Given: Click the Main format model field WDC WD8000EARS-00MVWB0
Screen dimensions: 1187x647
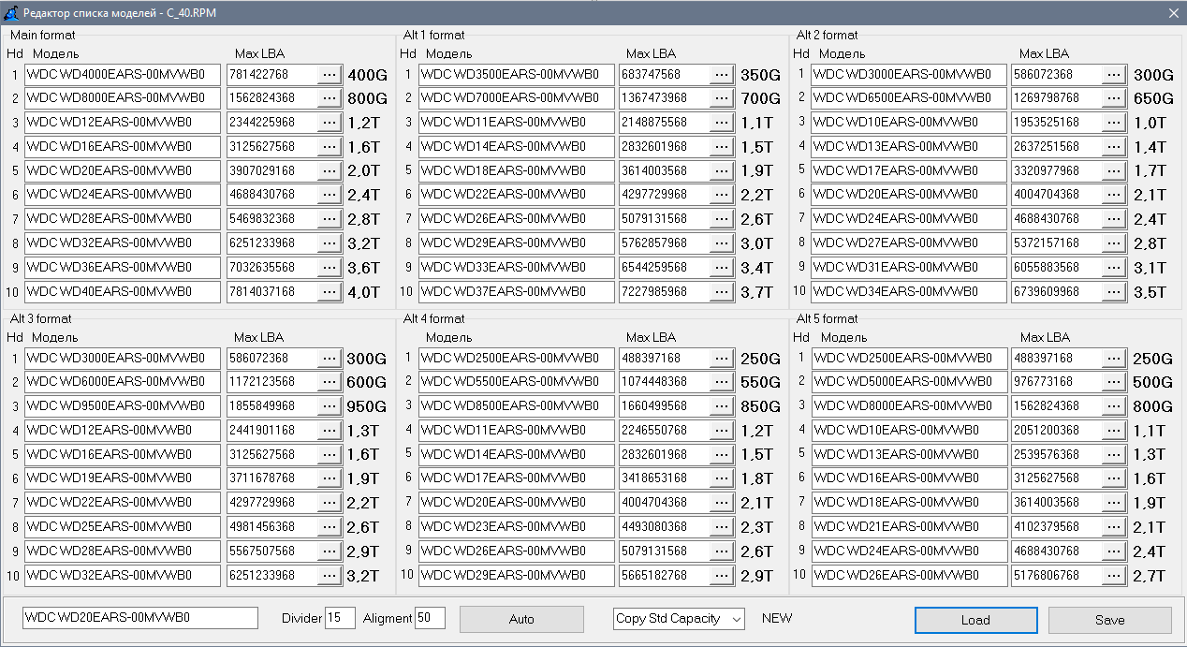Looking at the screenshot, I should point(123,98).
